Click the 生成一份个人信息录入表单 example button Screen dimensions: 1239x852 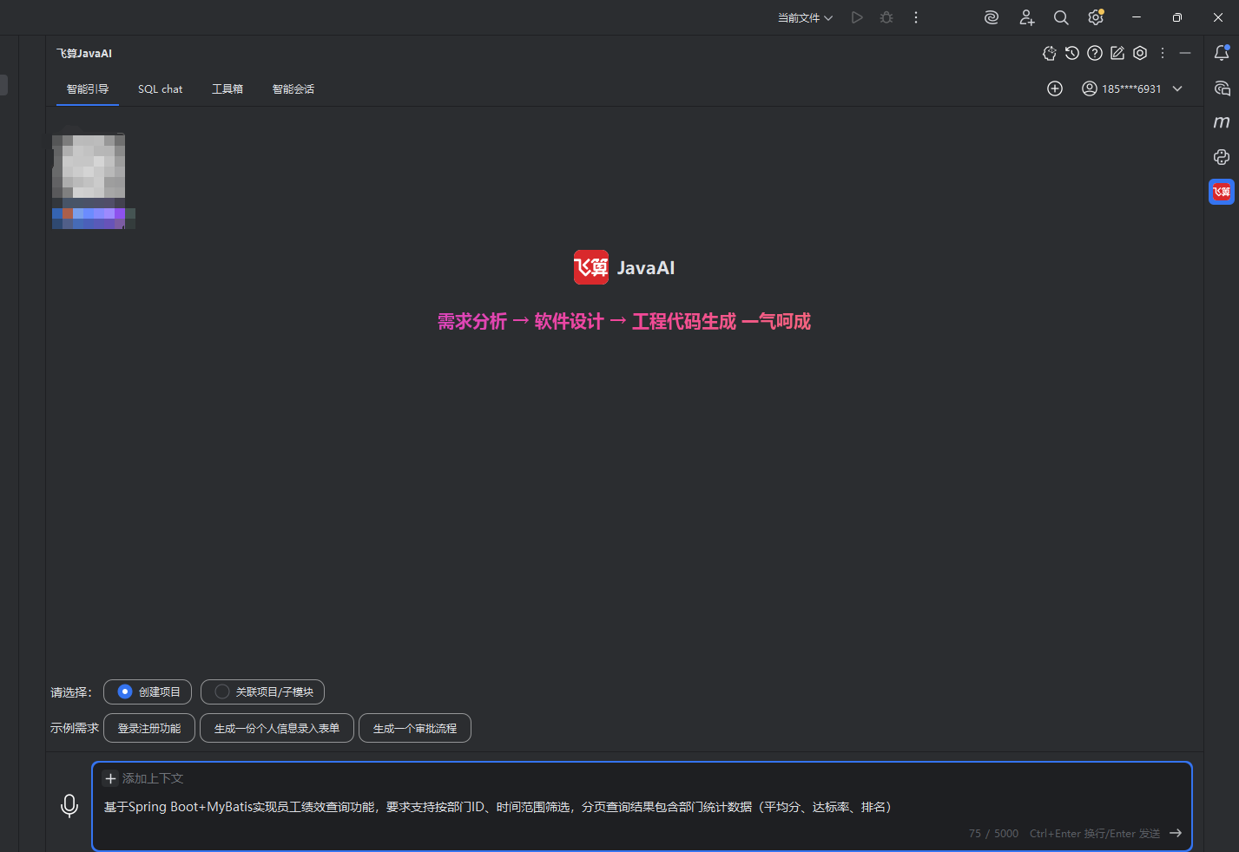point(277,728)
